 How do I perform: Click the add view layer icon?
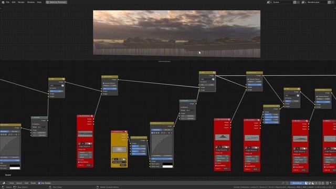329,2
